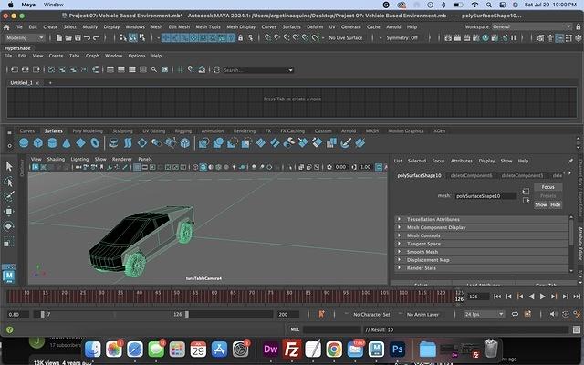584x365 pixels.
Task: Select the Move tool in toolbox
Action: point(9,211)
